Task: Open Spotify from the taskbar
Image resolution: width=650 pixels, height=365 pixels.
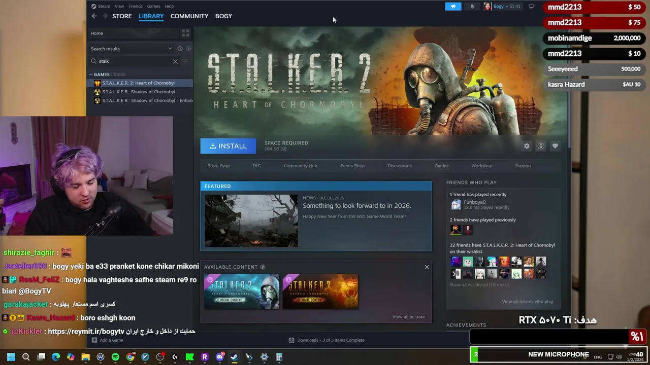Action: 115,357
